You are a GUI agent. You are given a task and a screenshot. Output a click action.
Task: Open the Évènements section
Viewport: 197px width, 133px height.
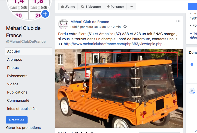(17, 76)
